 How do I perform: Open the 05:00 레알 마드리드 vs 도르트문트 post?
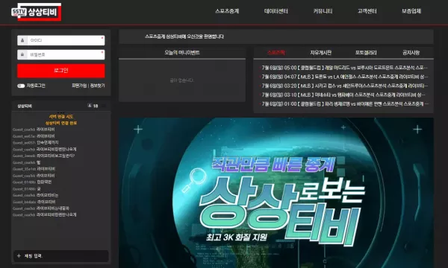344,68
